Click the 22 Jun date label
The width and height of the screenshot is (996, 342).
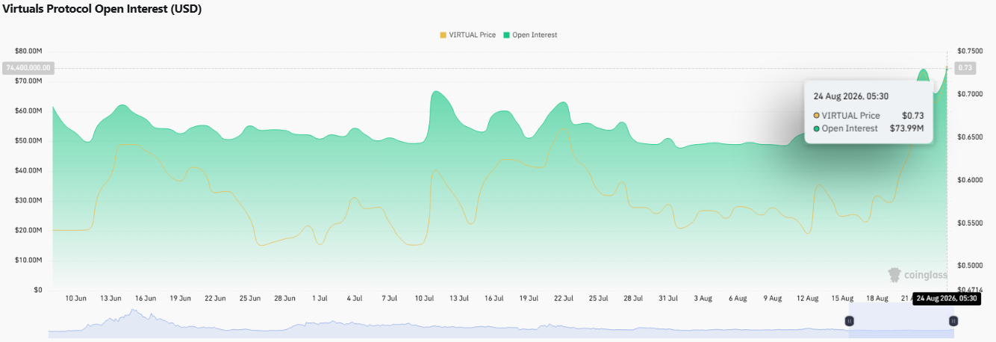(x=215, y=299)
